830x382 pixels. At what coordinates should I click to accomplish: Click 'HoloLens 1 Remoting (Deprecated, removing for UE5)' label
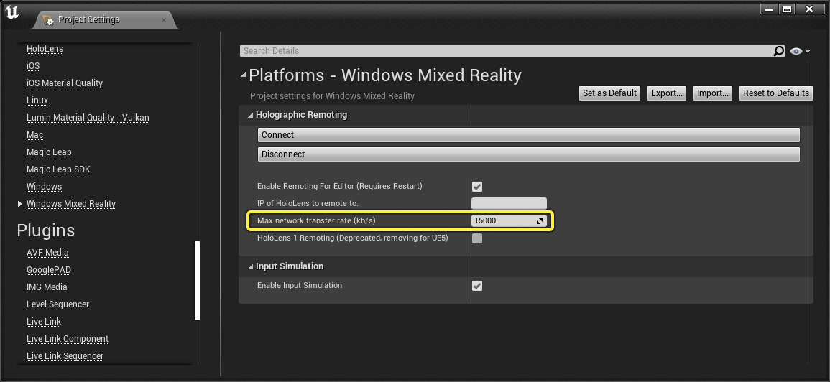pos(353,238)
